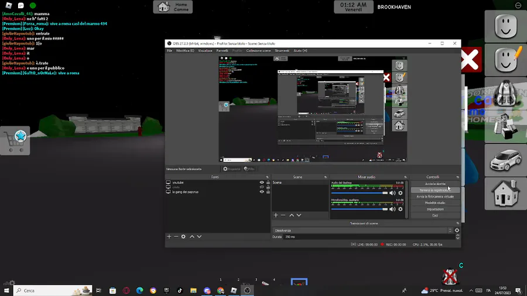Mute Audio del desktop speaker icon

(392, 193)
